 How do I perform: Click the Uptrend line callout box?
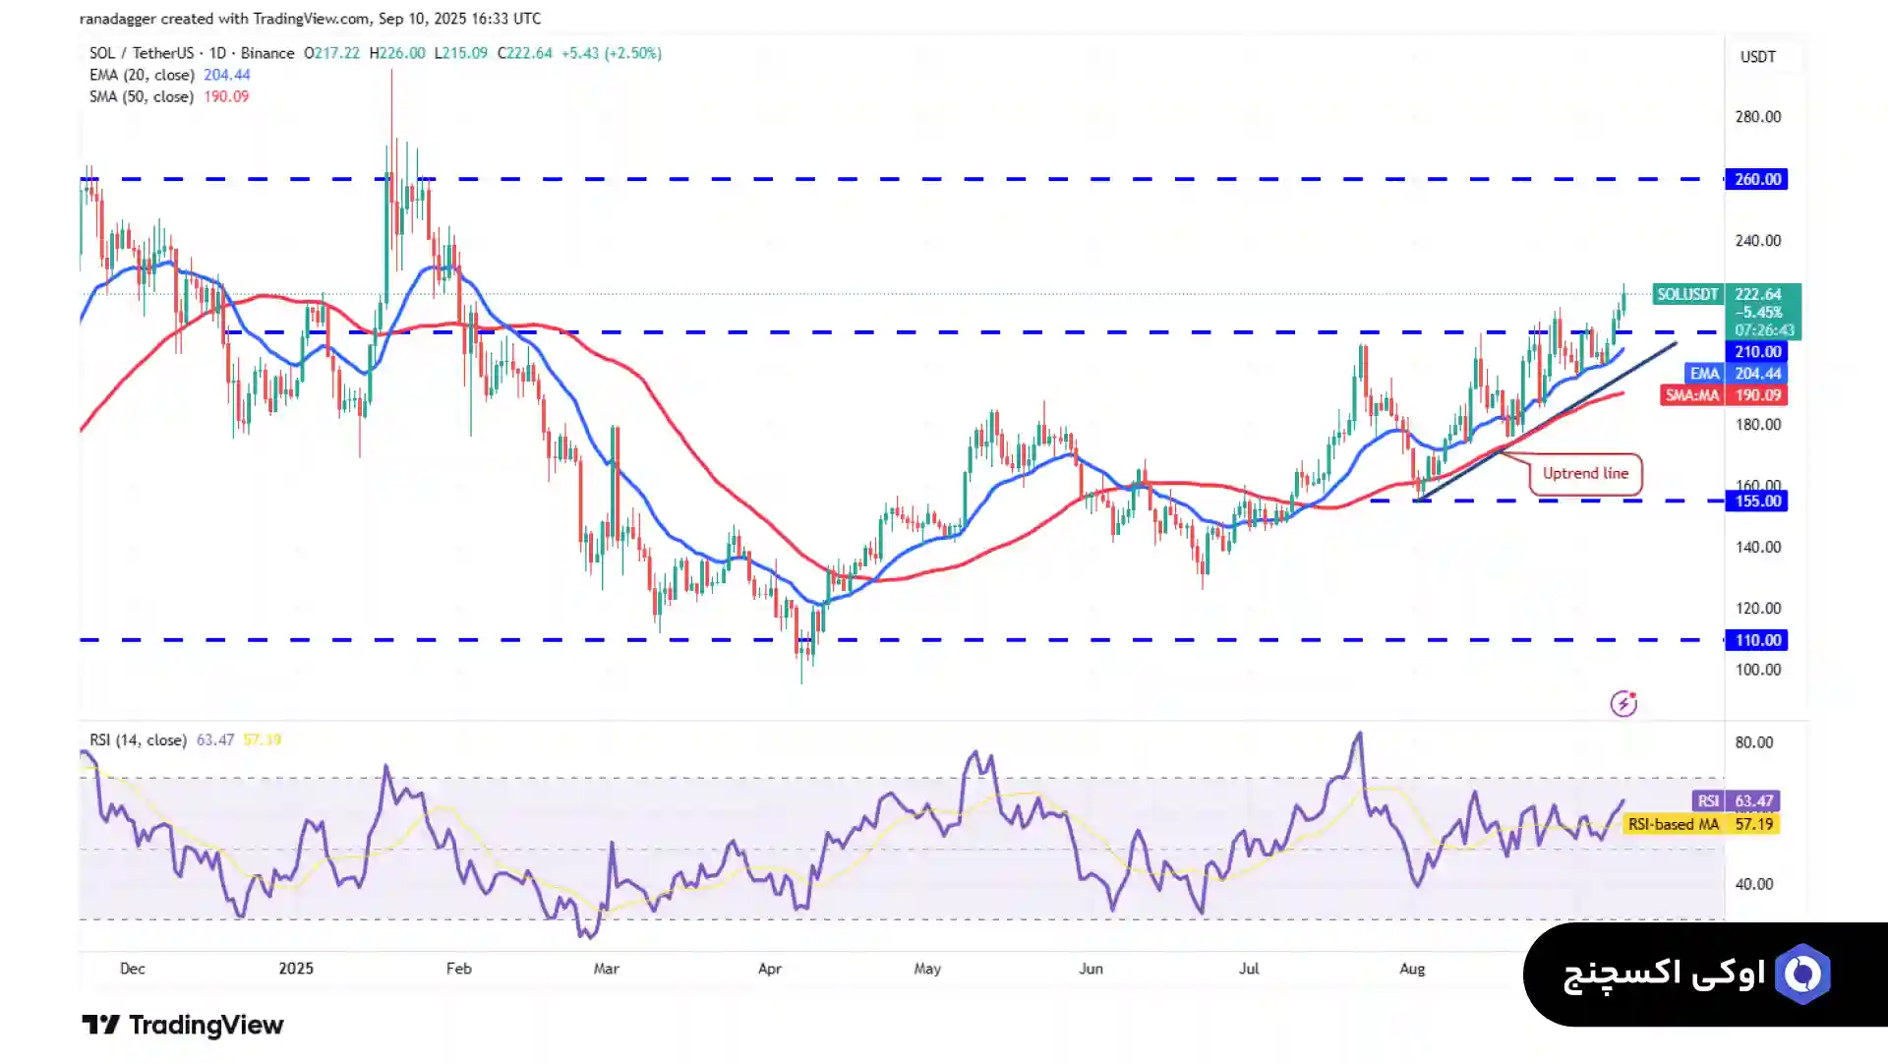1585,474
